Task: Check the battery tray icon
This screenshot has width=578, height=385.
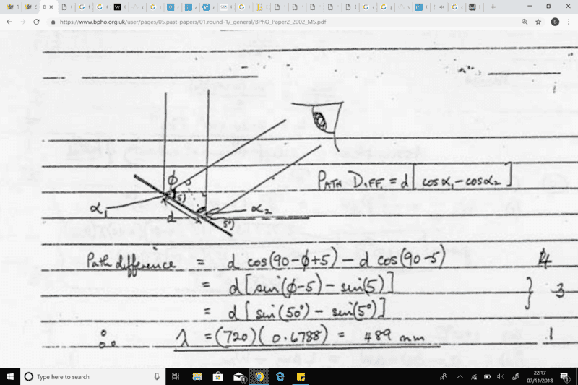Action: coord(487,376)
